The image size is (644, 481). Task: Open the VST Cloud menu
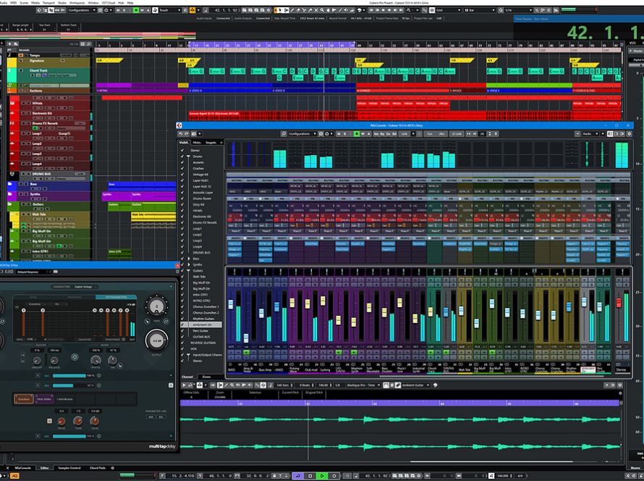pyautogui.click(x=109, y=2)
